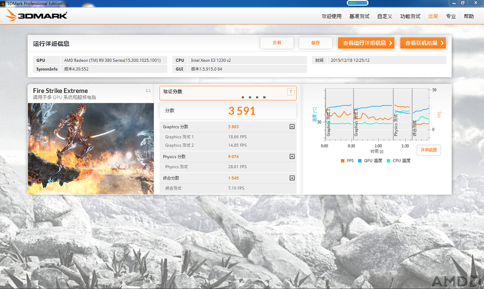Switch to the 基准测试 tab
The image size is (484, 289).
coord(359,16)
